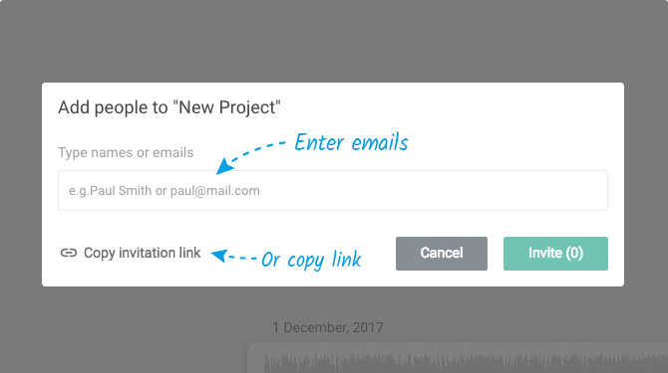
Task: Click the dashed arrow pointing to invitation link
Action: coord(234,257)
